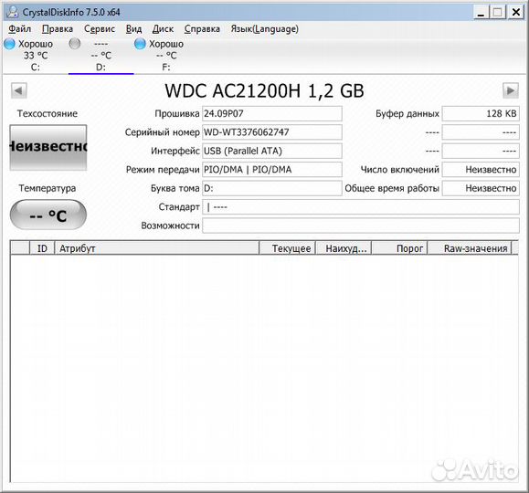529x493 pixels.
Task: Click the Неизвестно health status button
Action: coord(48,147)
